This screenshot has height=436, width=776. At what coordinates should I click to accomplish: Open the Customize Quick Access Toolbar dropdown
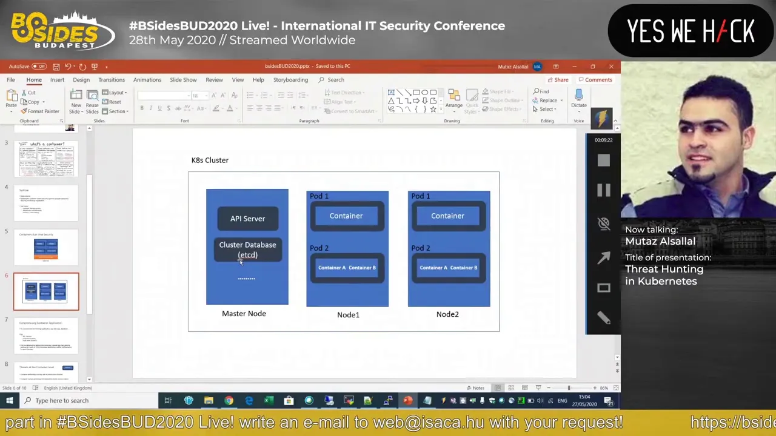(106, 67)
